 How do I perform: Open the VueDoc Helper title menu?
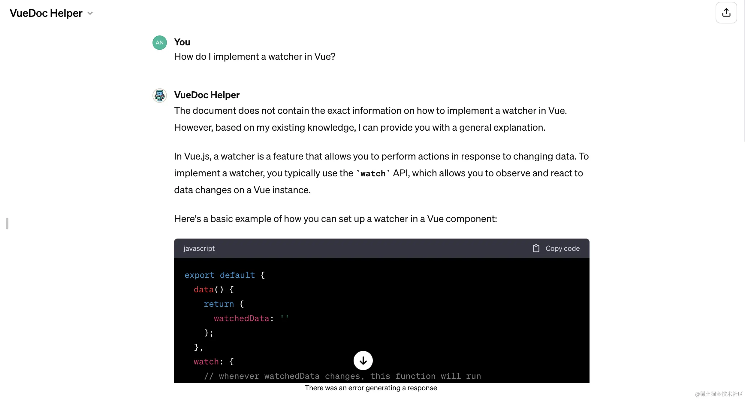(46, 13)
